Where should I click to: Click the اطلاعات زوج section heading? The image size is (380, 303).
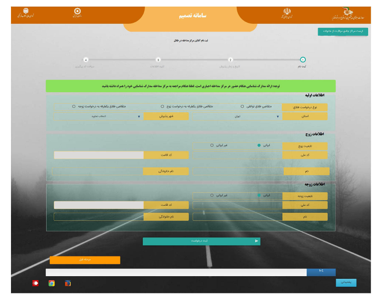pyautogui.click(x=315, y=134)
